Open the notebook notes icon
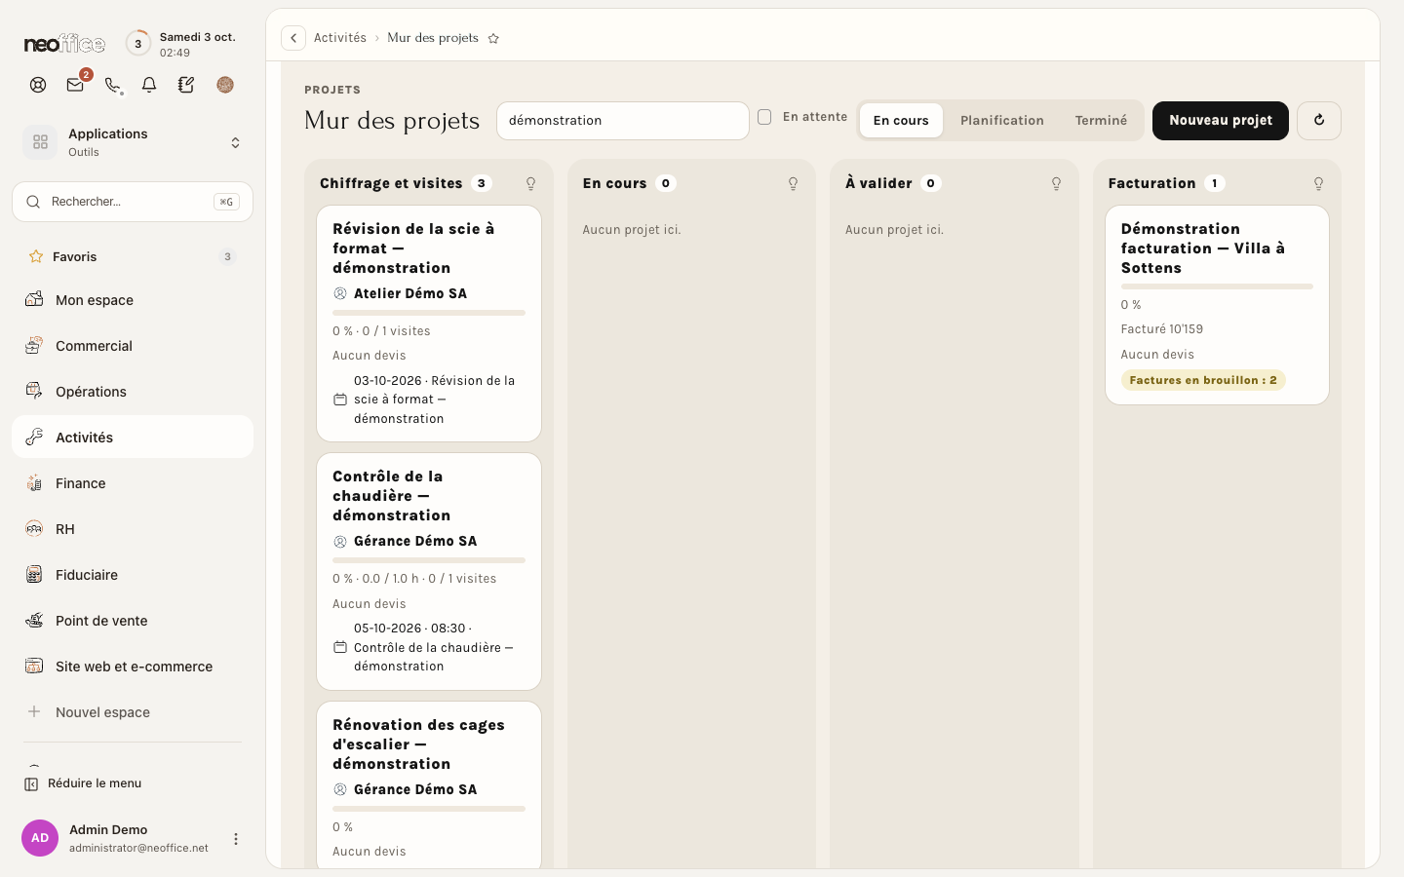This screenshot has height=877, width=1404. coord(186,85)
